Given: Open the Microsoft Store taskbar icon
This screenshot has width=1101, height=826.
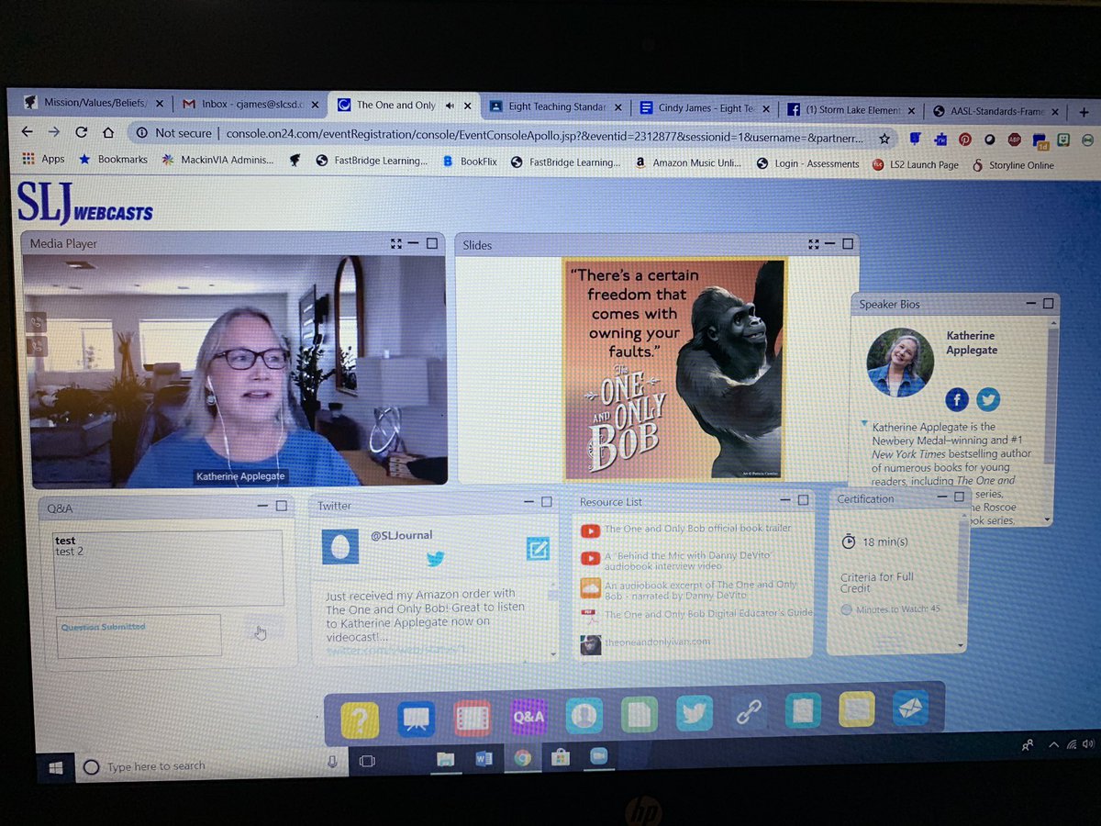Looking at the screenshot, I should [x=560, y=757].
